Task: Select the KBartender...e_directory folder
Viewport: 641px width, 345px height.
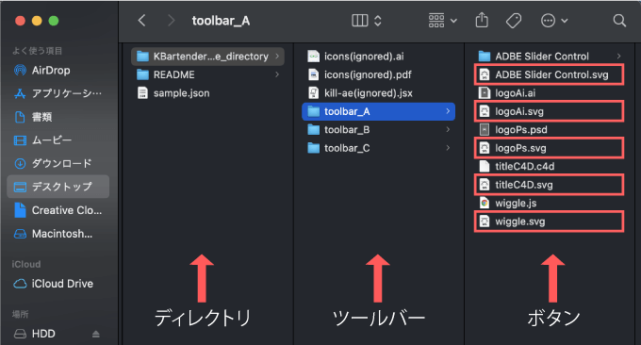Action: pos(207,57)
